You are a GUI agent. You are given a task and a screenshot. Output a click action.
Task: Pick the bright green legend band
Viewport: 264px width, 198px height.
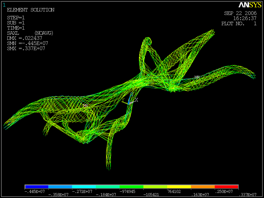131,187
